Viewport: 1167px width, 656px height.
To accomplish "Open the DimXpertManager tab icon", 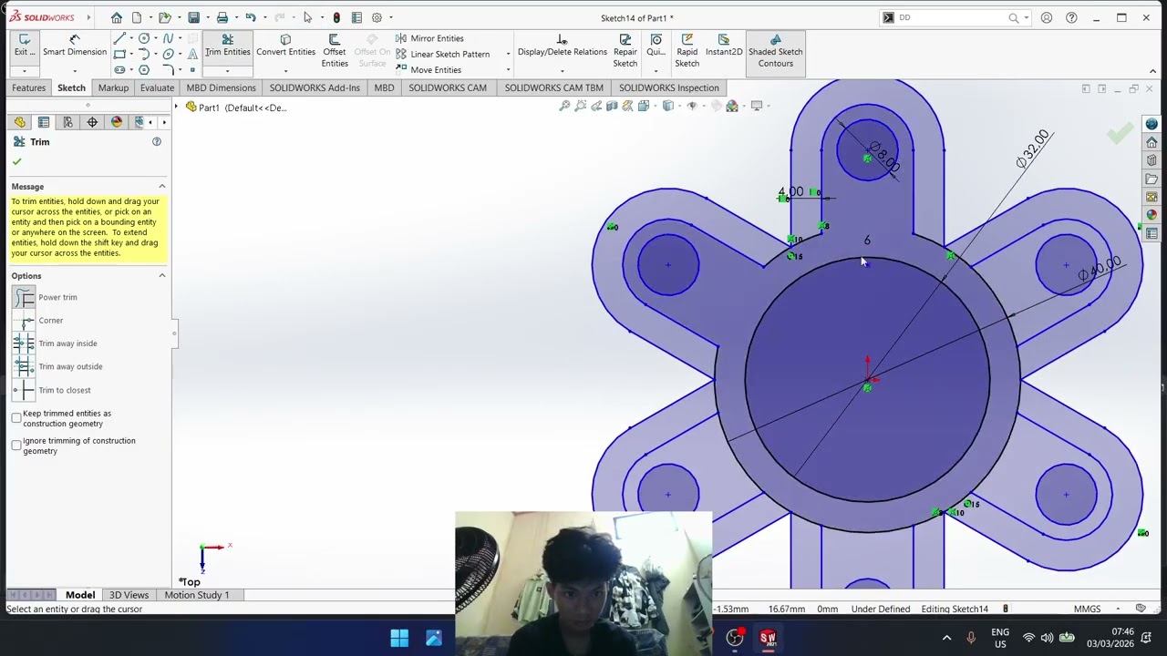I will (92, 122).
